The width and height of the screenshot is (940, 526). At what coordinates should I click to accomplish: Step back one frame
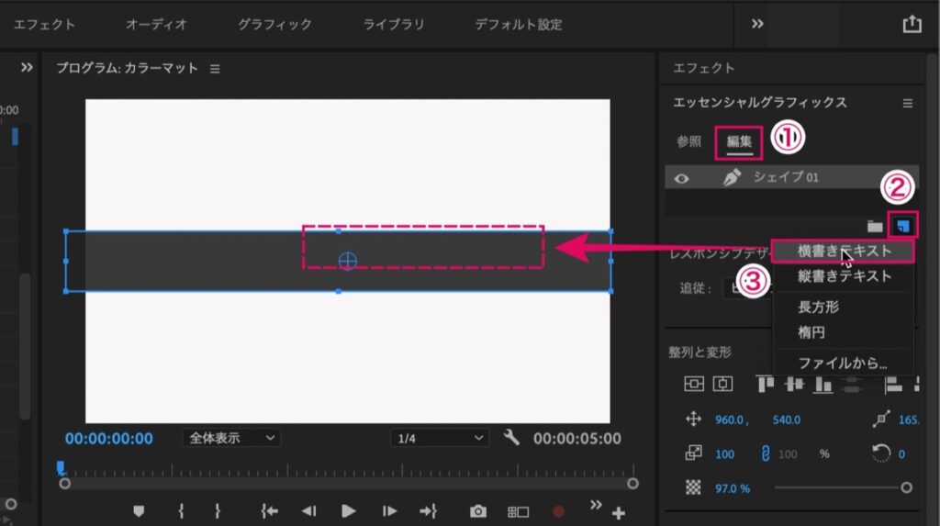(308, 511)
